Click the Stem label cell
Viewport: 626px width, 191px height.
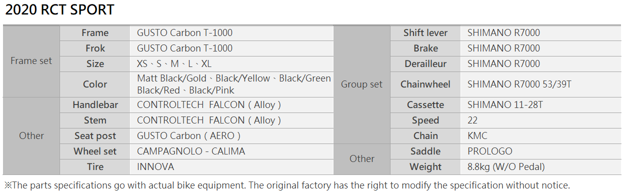[x=94, y=120]
